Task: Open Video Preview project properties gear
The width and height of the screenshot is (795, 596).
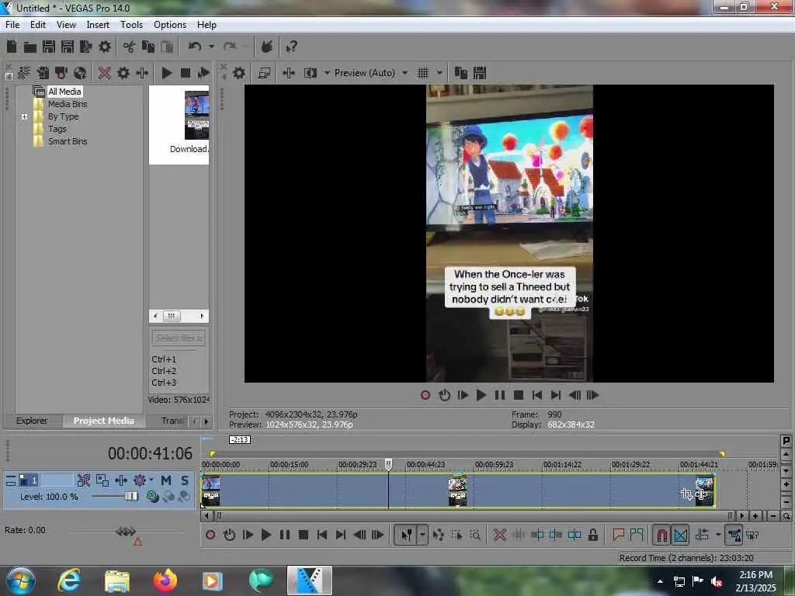Action: click(239, 73)
